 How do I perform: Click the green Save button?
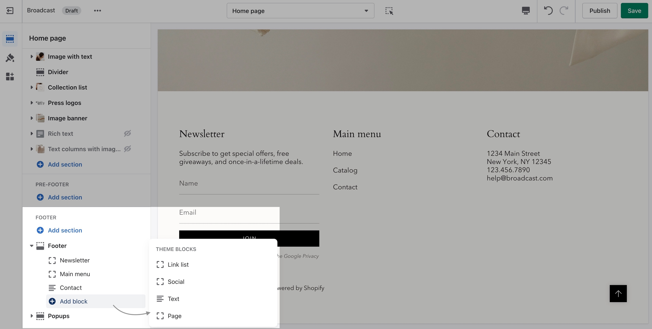pyautogui.click(x=634, y=11)
